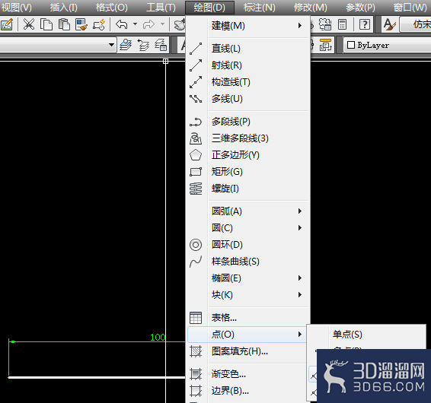431x403 pixels.
Task: Click the Cut scissors icon
Action: tap(29, 24)
